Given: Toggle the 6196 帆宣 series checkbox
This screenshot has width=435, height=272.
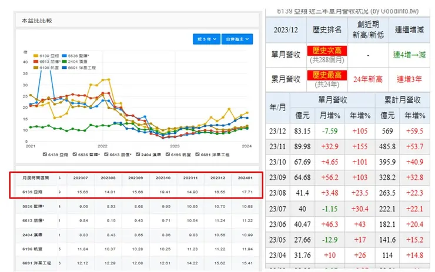Looking at the screenshot, I should (x=168, y=155).
